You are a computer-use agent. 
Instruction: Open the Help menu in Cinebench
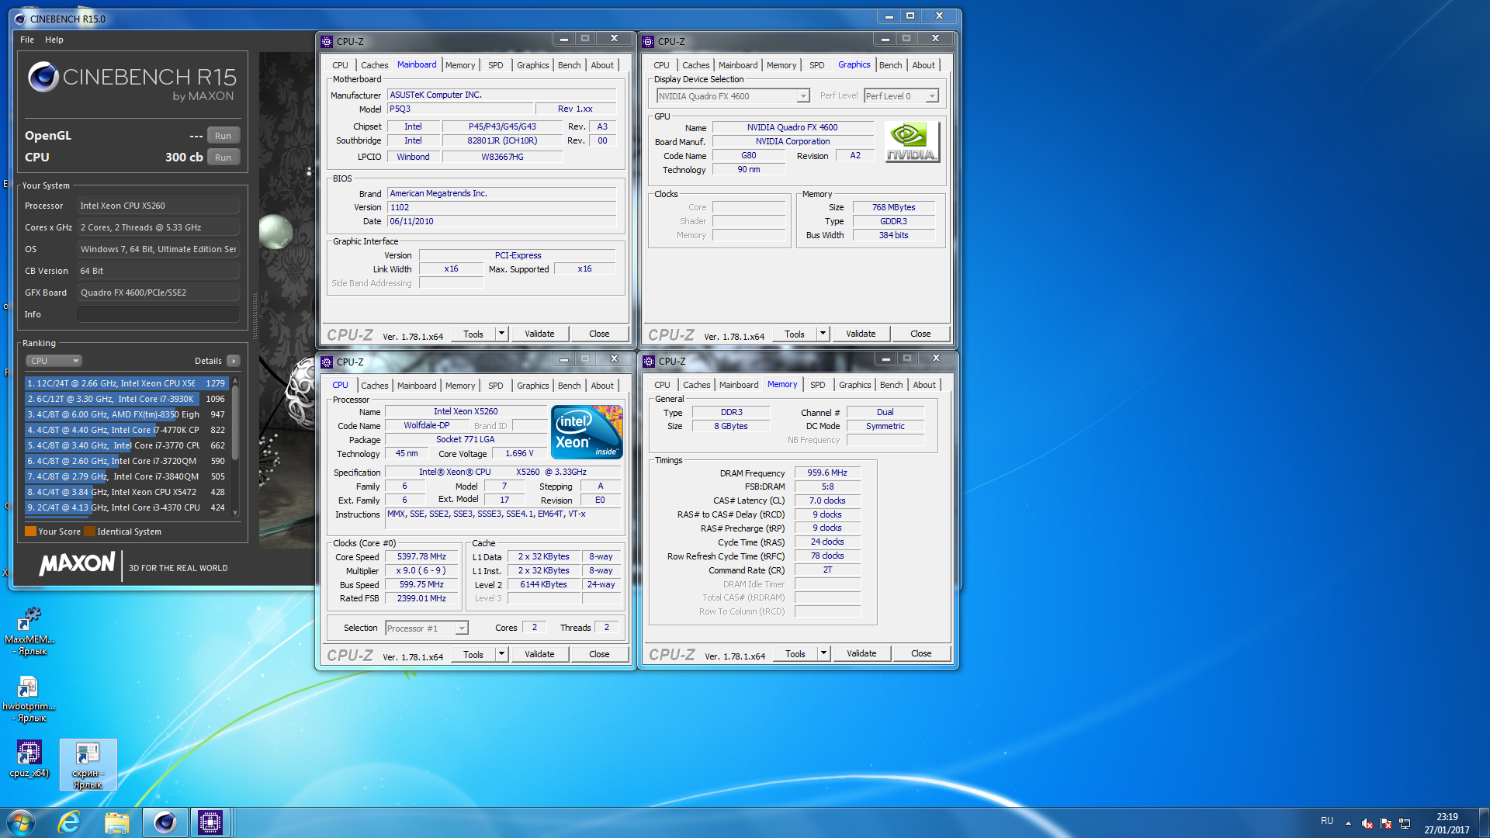pyautogui.click(x=54, y=40)
